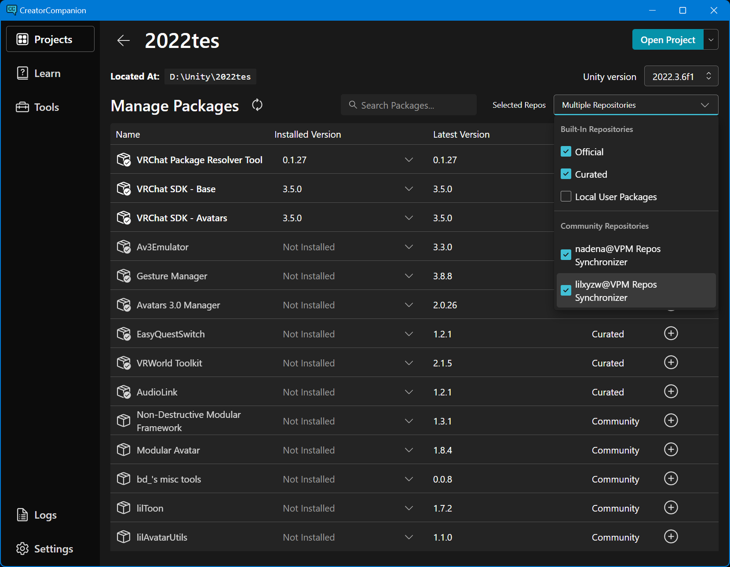Click the CreatorCompanion app logo in title bar

11,10
